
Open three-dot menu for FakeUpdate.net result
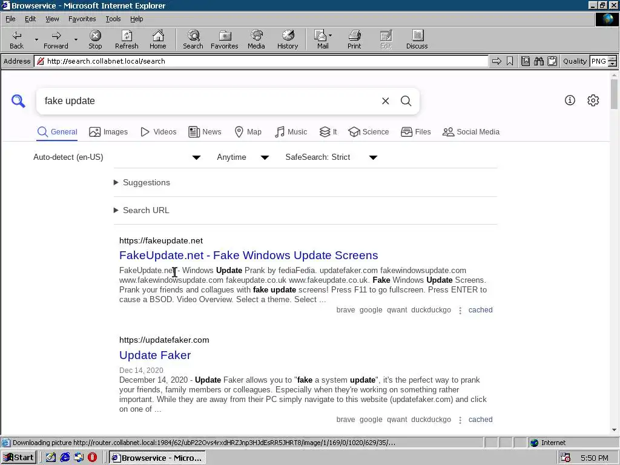pyautogui.click(x=460, y=311)
